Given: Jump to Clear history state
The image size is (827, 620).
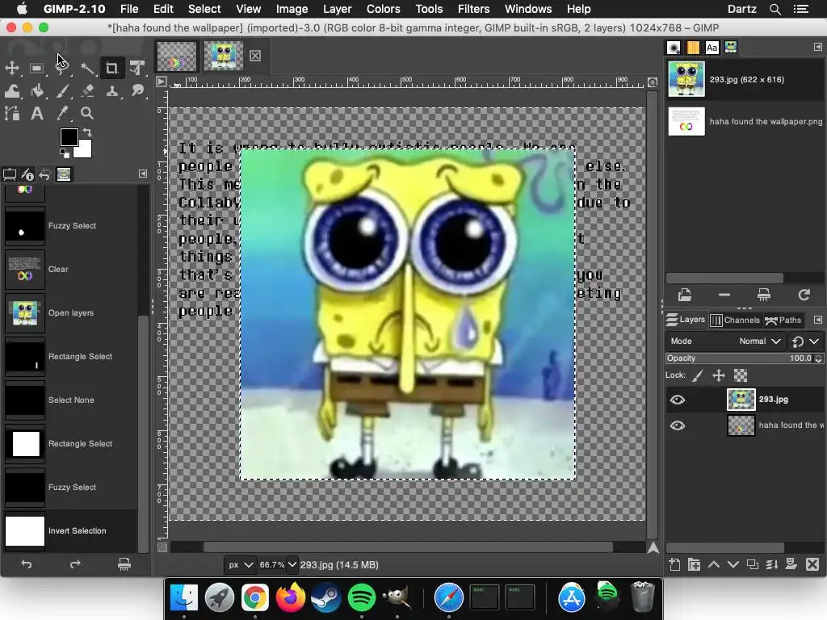Looking at the screenshot, I should (70, 270).
